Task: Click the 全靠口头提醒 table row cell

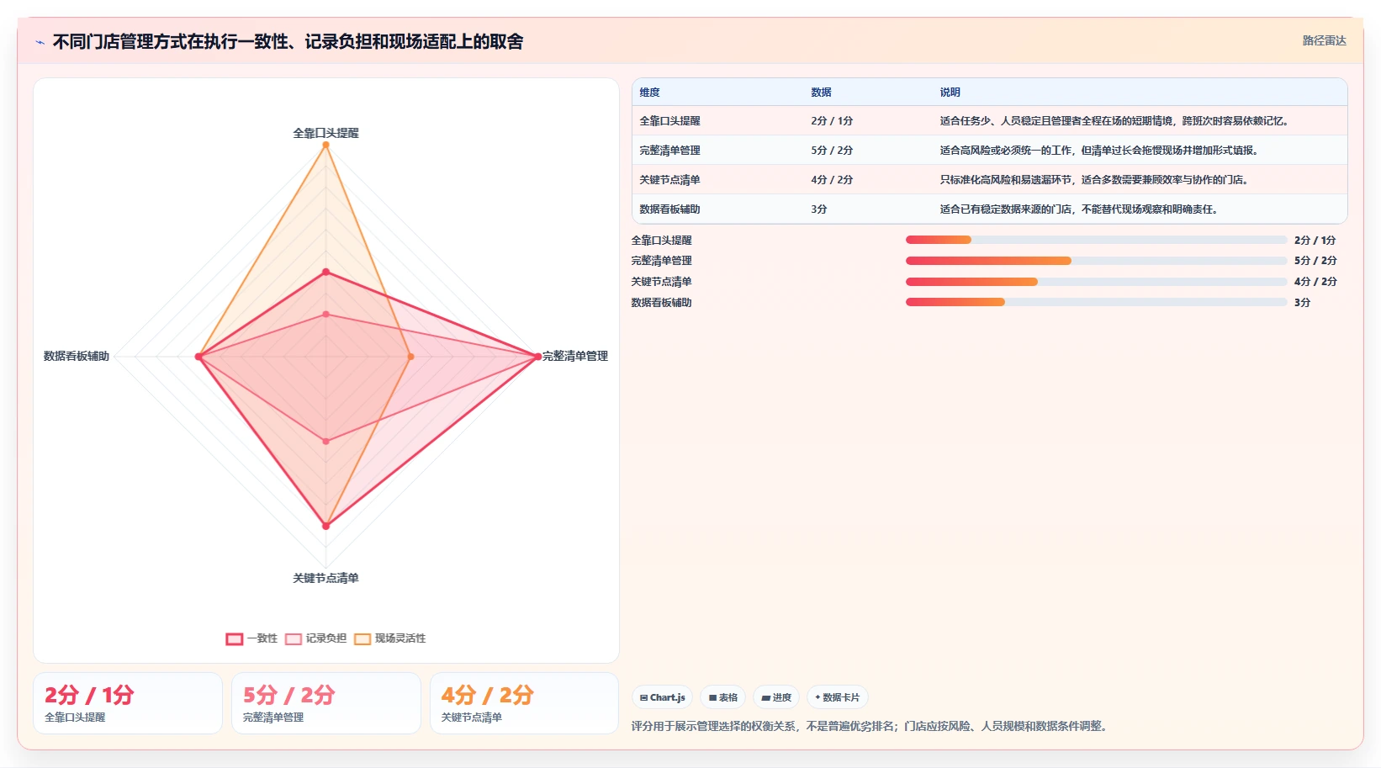Action: click(x=669, y=121)
